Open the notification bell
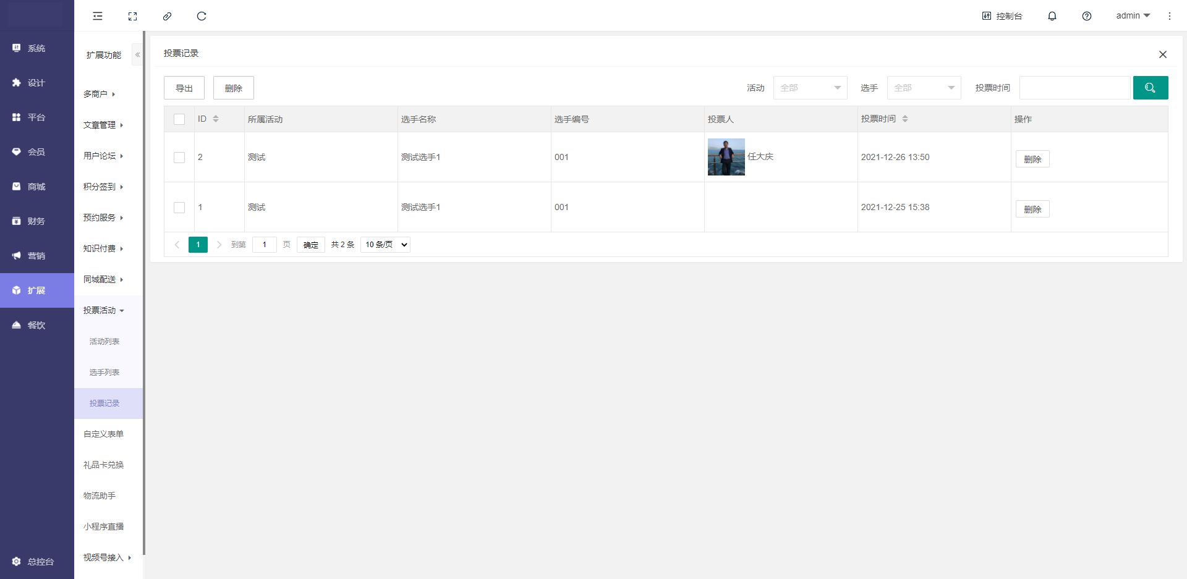This screenshot has width=1187, height=579. click(1052, 16)
